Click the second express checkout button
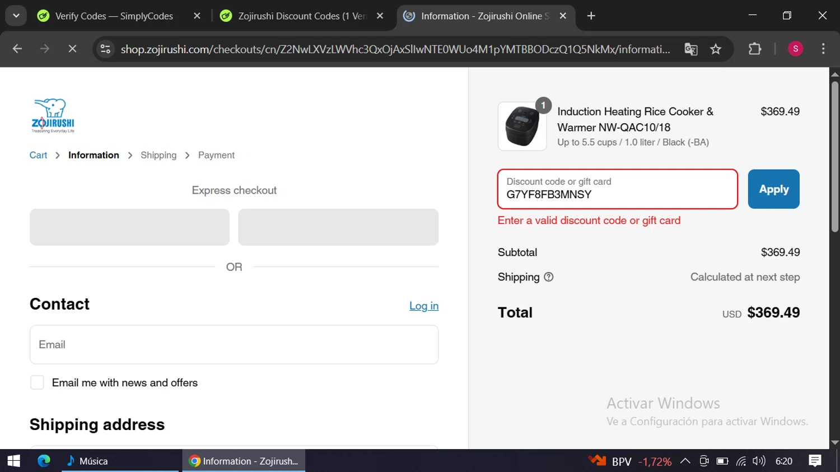This screenshot has width=840, height=472. click(x=338, y=227)
